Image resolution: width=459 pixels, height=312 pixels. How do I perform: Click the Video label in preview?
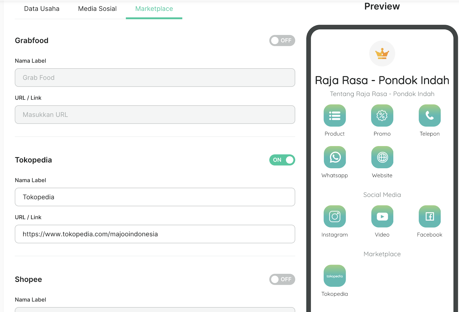382,235
